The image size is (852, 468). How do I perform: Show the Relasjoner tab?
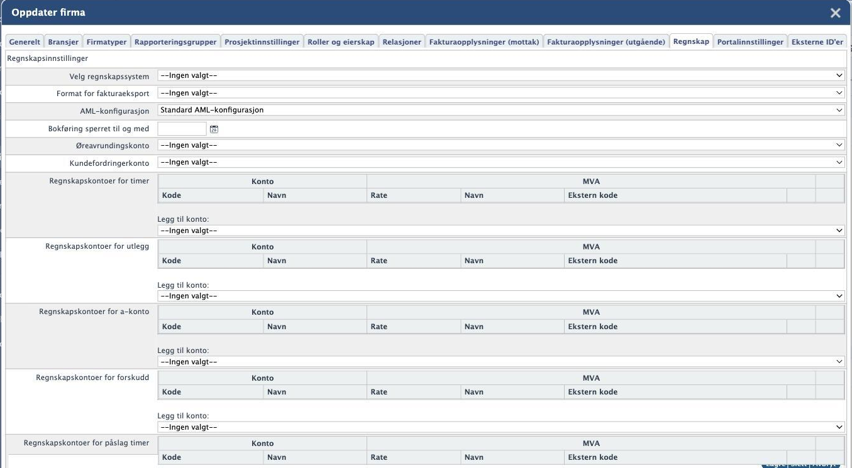402,41
